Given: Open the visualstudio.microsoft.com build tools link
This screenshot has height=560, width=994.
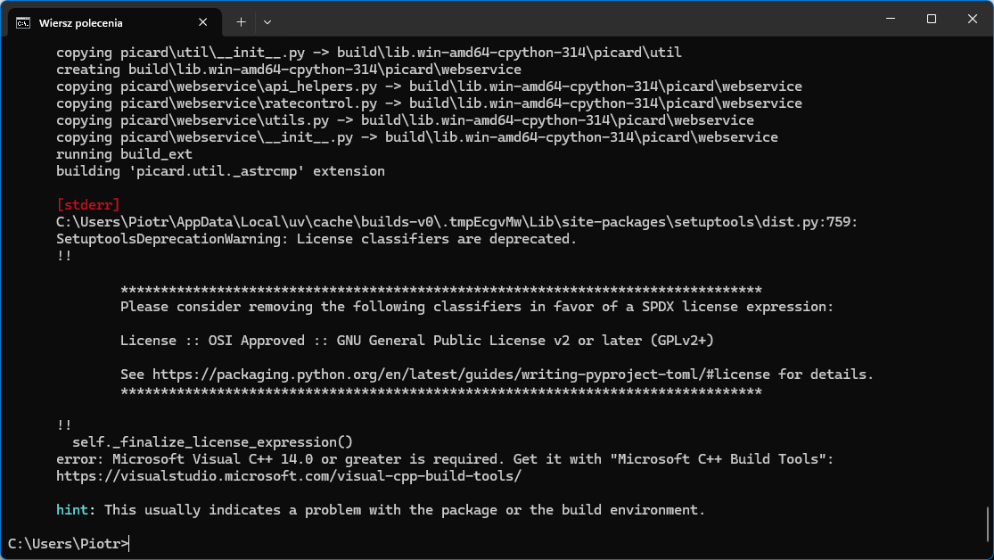Looking at the screenshot, I should 288,476.
